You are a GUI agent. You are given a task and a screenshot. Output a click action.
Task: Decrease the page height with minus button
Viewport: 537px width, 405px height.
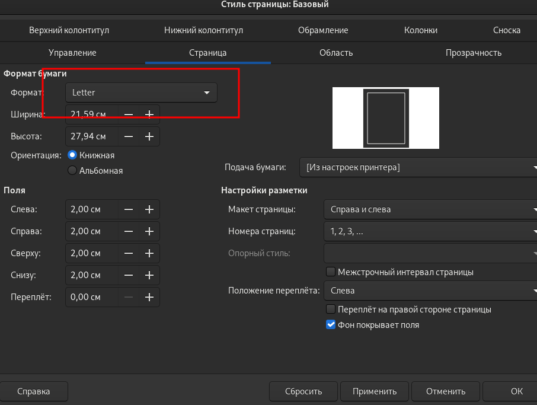click(129, 136)
